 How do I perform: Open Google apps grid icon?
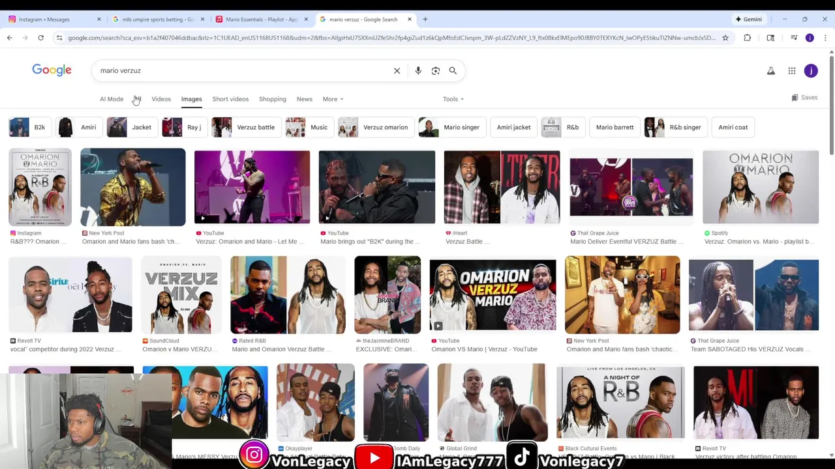click(792, 70)
